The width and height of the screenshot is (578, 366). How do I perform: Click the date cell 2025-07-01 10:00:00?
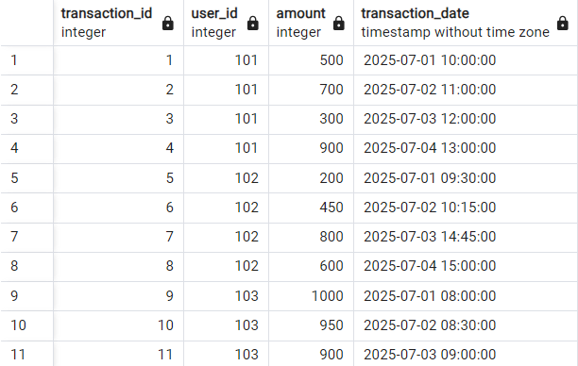click(466, 60)
